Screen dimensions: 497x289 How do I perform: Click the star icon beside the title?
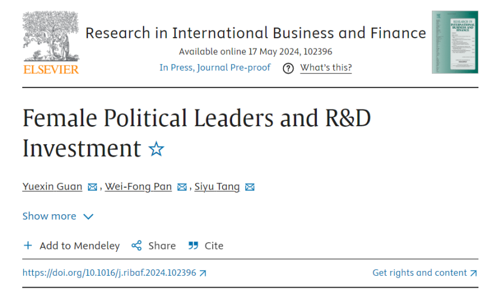(x=156, y=148)
